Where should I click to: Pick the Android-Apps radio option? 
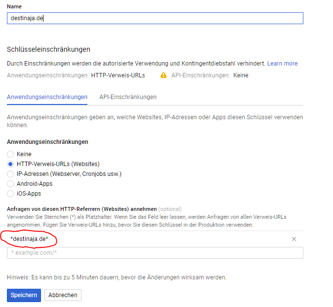point(10,184)
